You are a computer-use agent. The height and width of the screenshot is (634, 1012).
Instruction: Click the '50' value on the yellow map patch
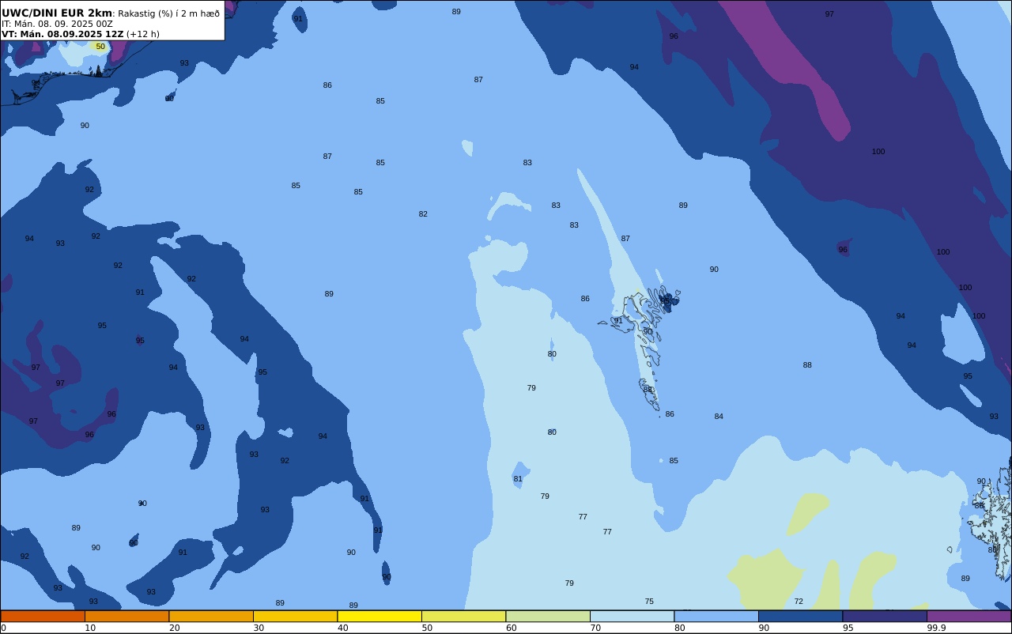click(100, 47)
